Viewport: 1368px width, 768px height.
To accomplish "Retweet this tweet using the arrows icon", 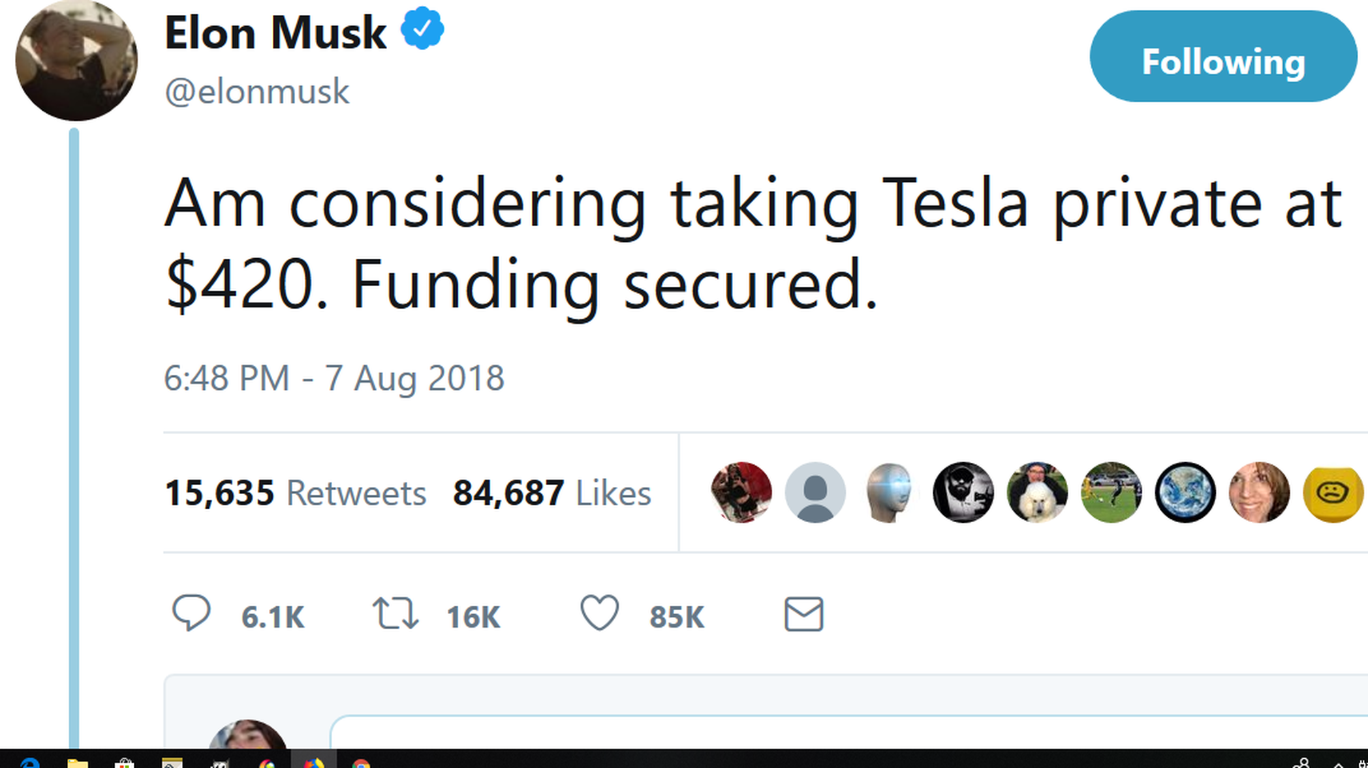I will [396, 614].
